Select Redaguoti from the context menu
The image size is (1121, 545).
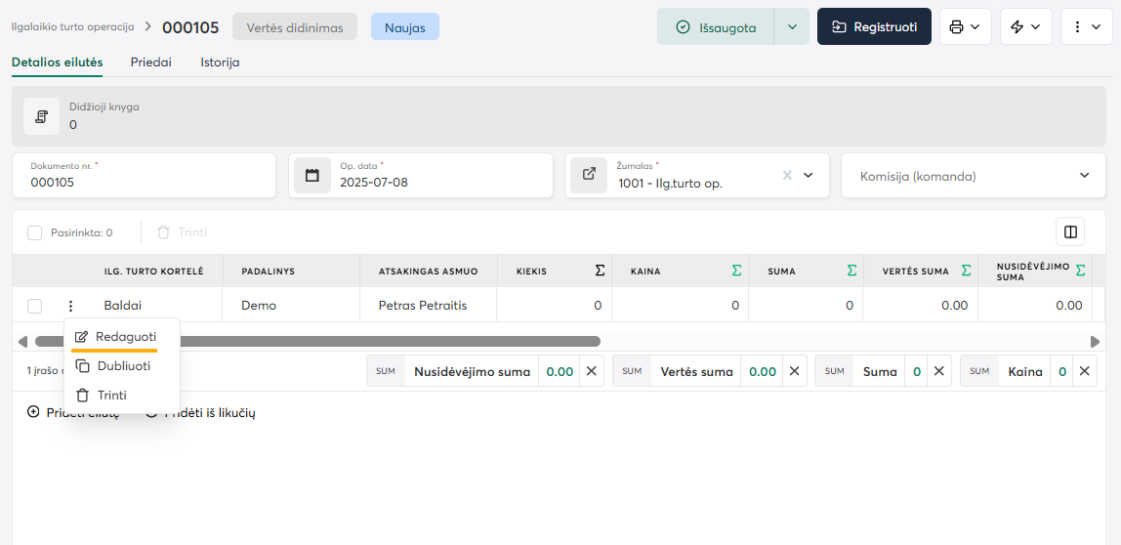coord(125,336)
